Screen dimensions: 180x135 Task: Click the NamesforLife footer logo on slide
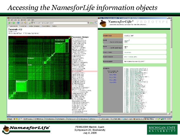[26, 130]
